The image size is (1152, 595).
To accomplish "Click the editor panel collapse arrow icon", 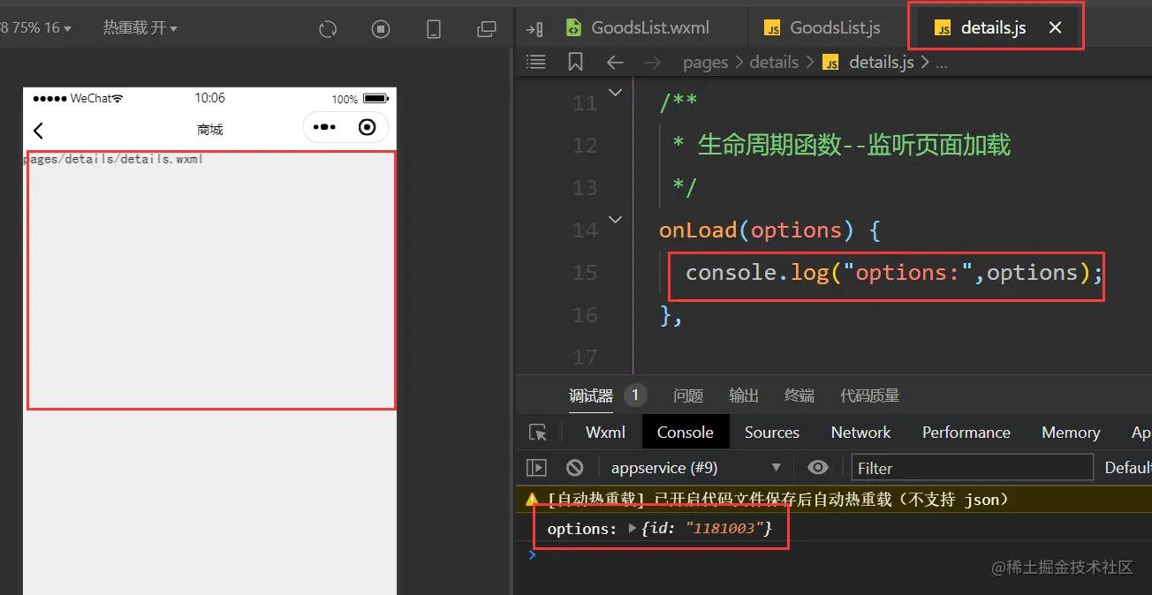I will pos(534,29).
